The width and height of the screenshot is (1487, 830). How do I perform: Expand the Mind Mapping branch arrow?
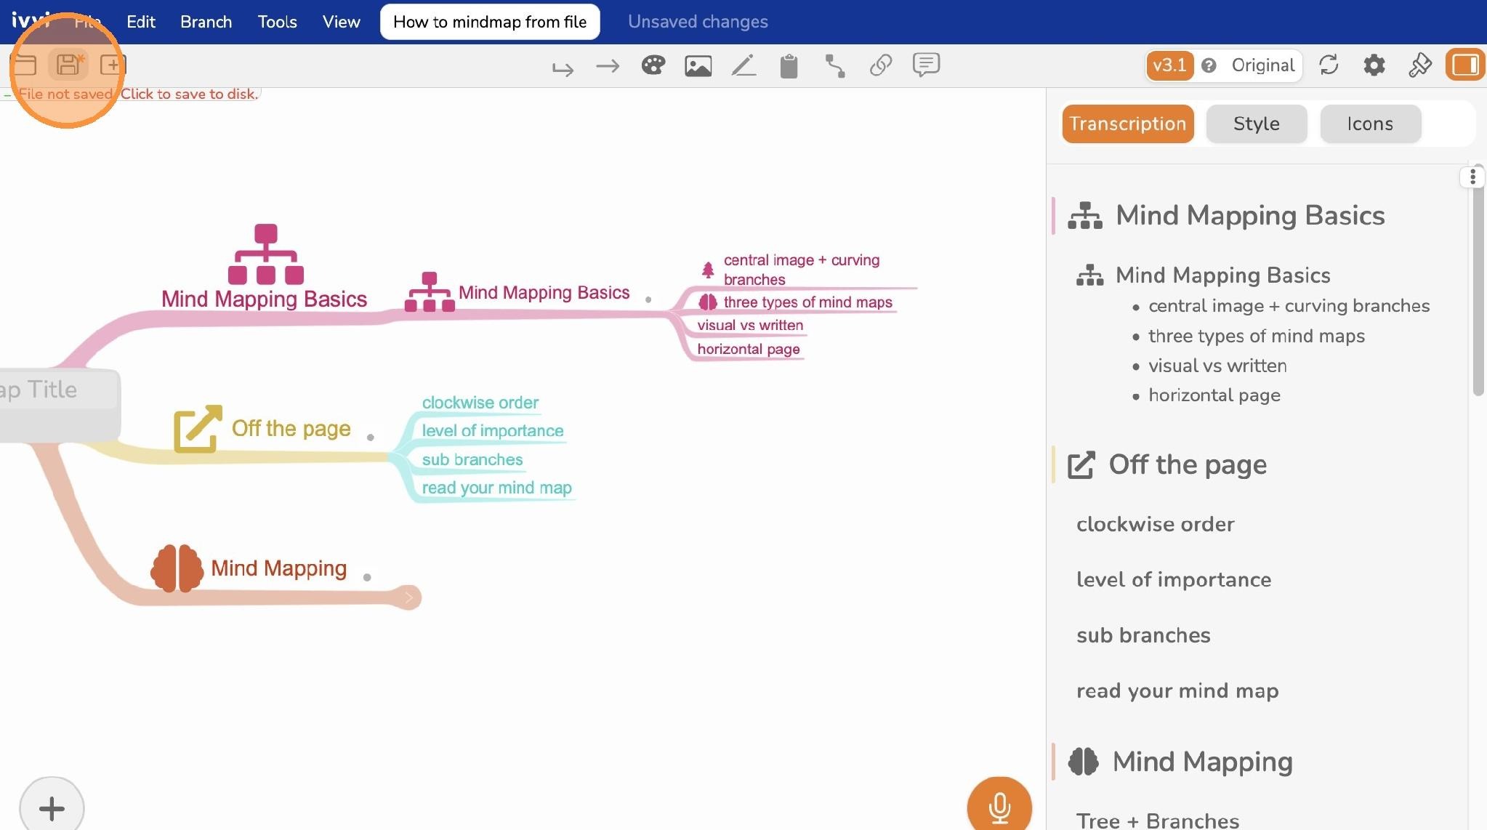pyautogui.click(x=408, y=597)
